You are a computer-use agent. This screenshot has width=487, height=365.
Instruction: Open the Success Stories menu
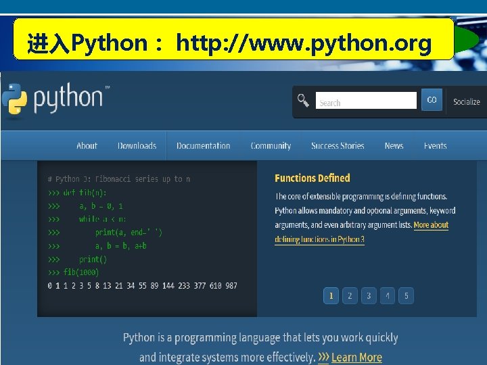pos(338,145)
